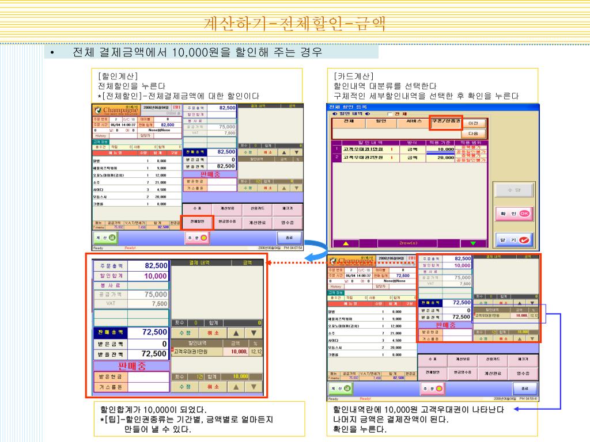Click green 계산 button in 72,500 POS screen
The image size is (590, 442).
(341, 388)
